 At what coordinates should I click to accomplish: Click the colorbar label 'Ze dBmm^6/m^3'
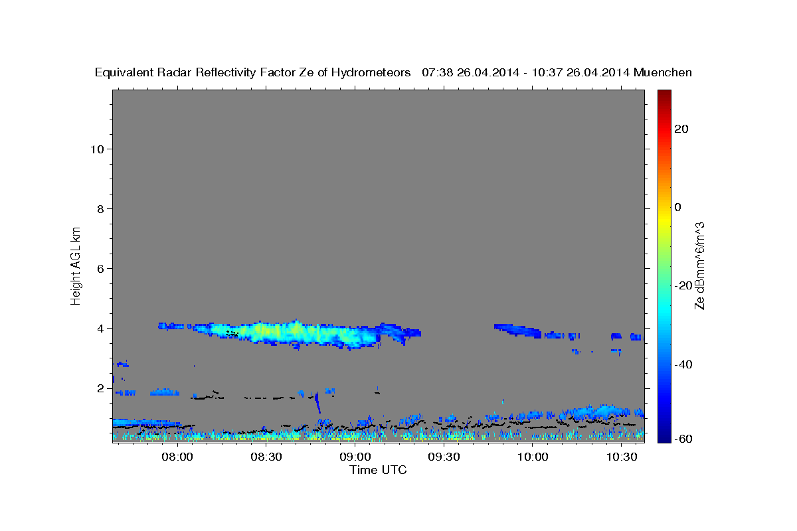(699, 265)
